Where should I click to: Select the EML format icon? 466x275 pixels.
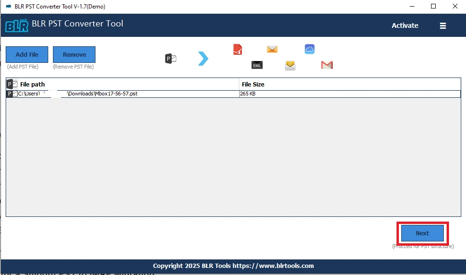257,65
